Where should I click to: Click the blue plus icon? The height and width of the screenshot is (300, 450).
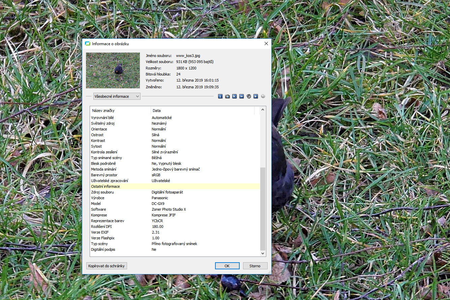(x=256, y=96)
